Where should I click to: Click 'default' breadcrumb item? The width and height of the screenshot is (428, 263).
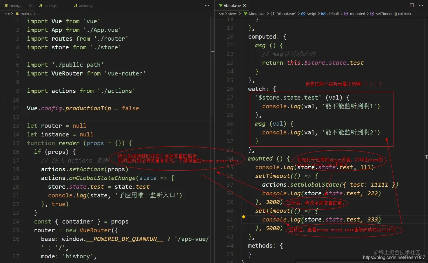point(333,14)
